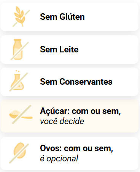Select the 'Sem Conservantes' label
This screenshot has width=140, height=172.
(76, 82)
